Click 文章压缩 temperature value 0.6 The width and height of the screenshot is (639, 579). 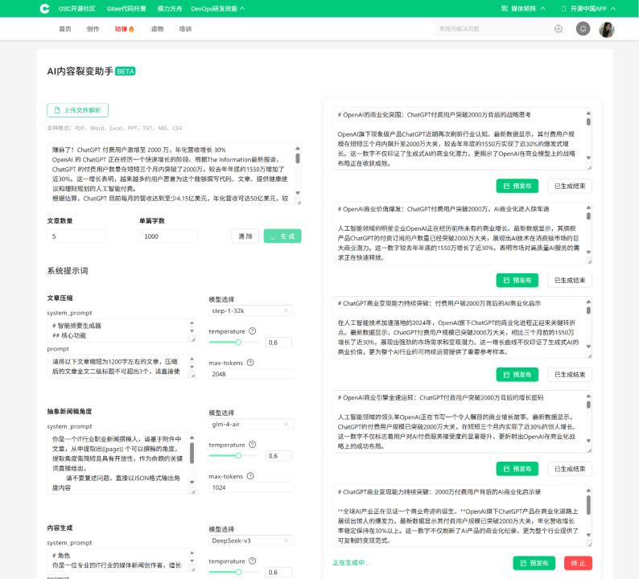(278, 343)
